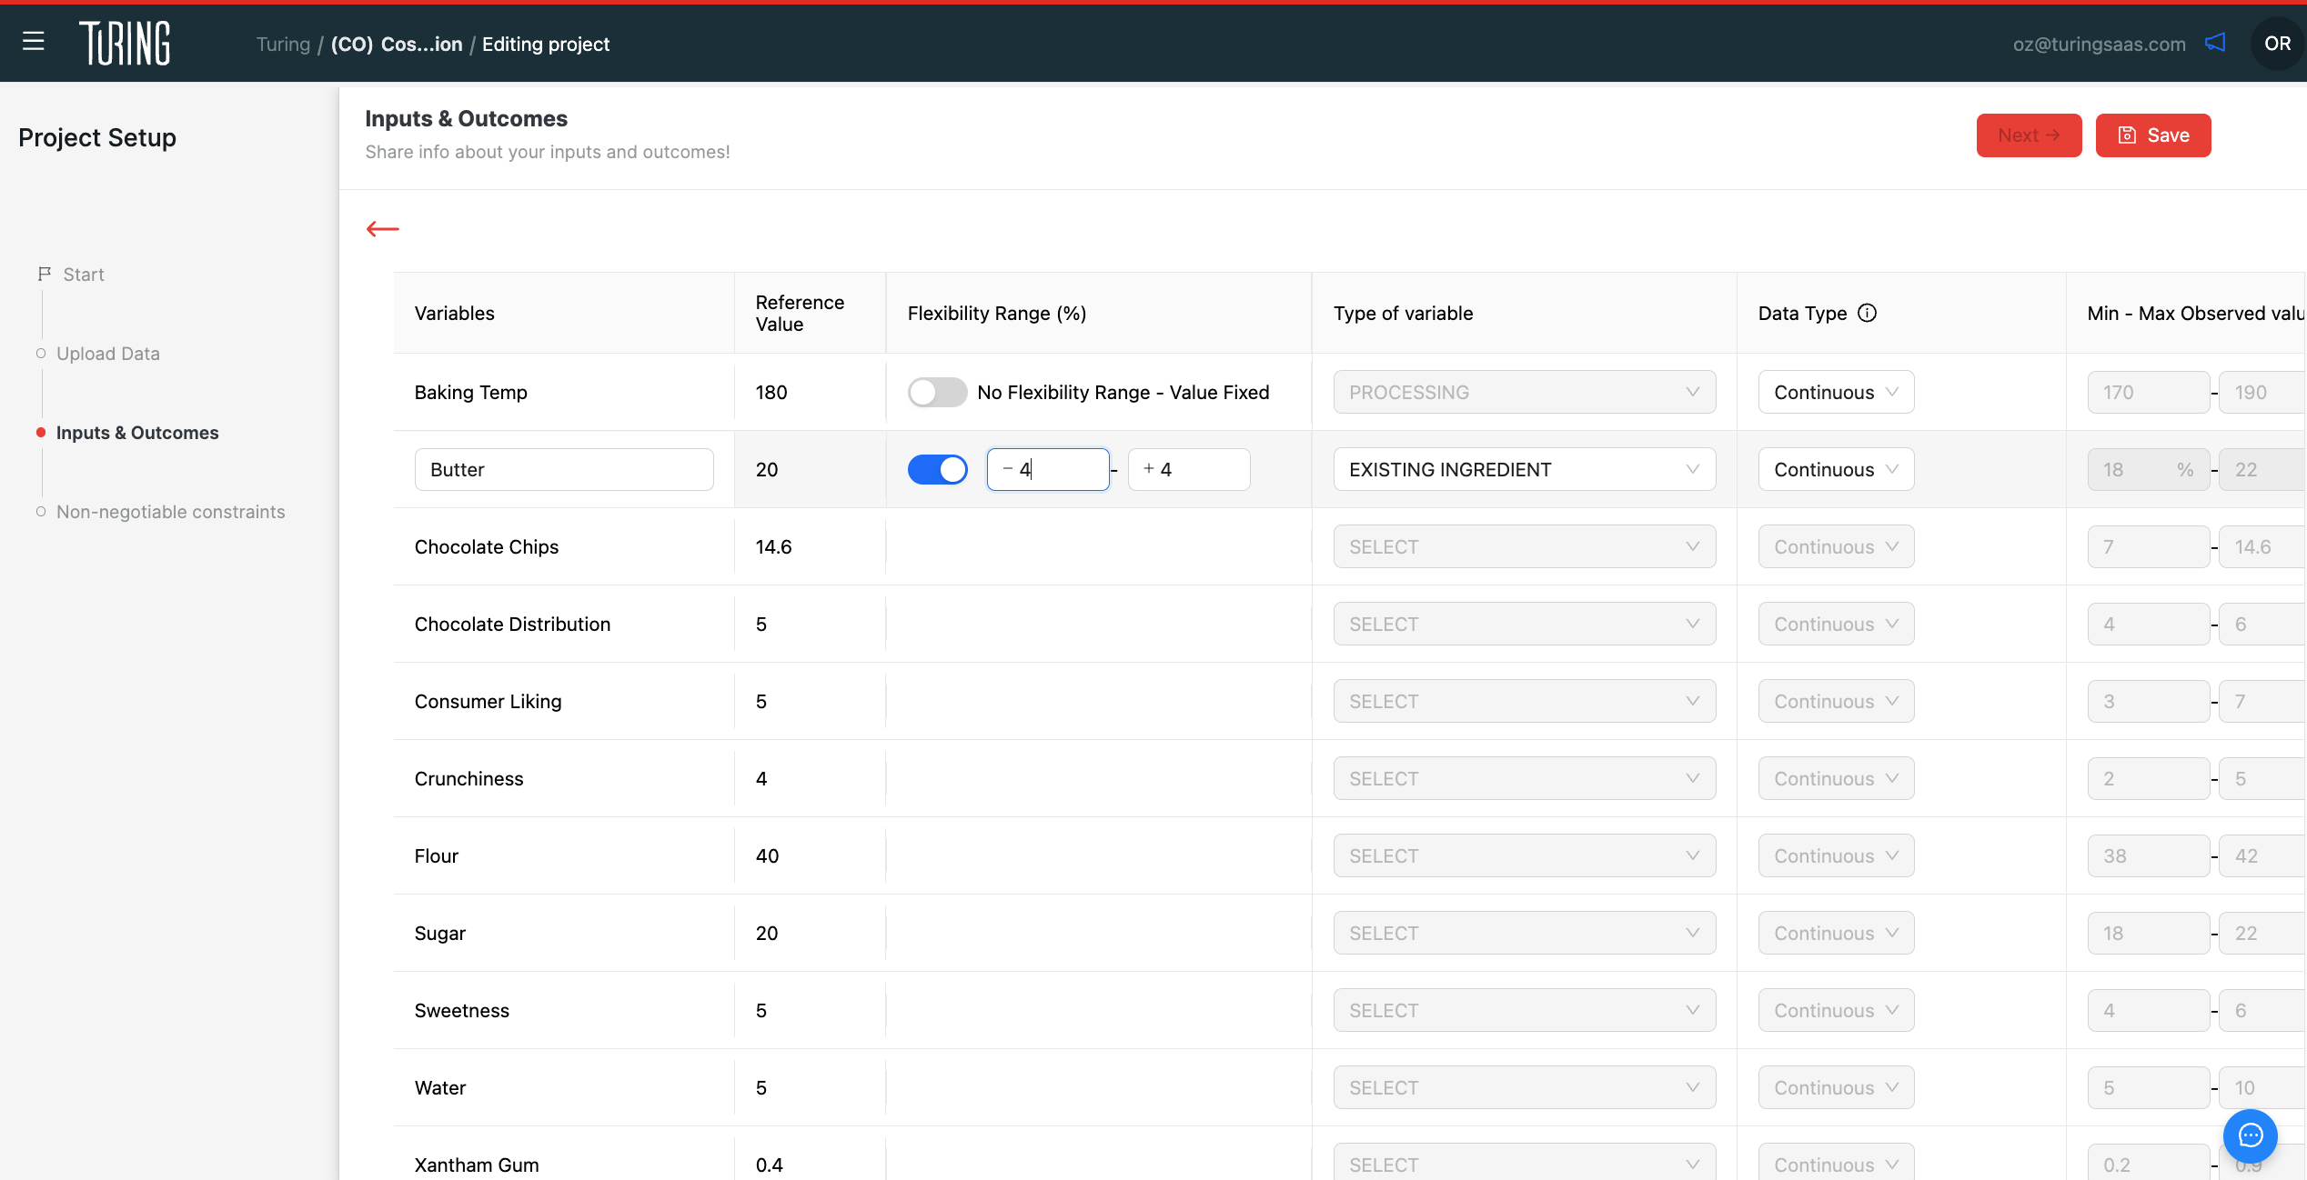Open the chat support bubble
Viewport: 2307px width, 1180px height.
(2250, 1135)
